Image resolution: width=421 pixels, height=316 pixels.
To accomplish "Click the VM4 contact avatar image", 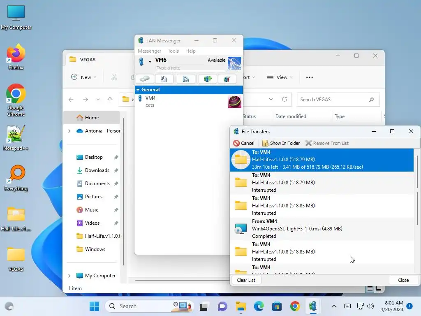I will [234, 102].
